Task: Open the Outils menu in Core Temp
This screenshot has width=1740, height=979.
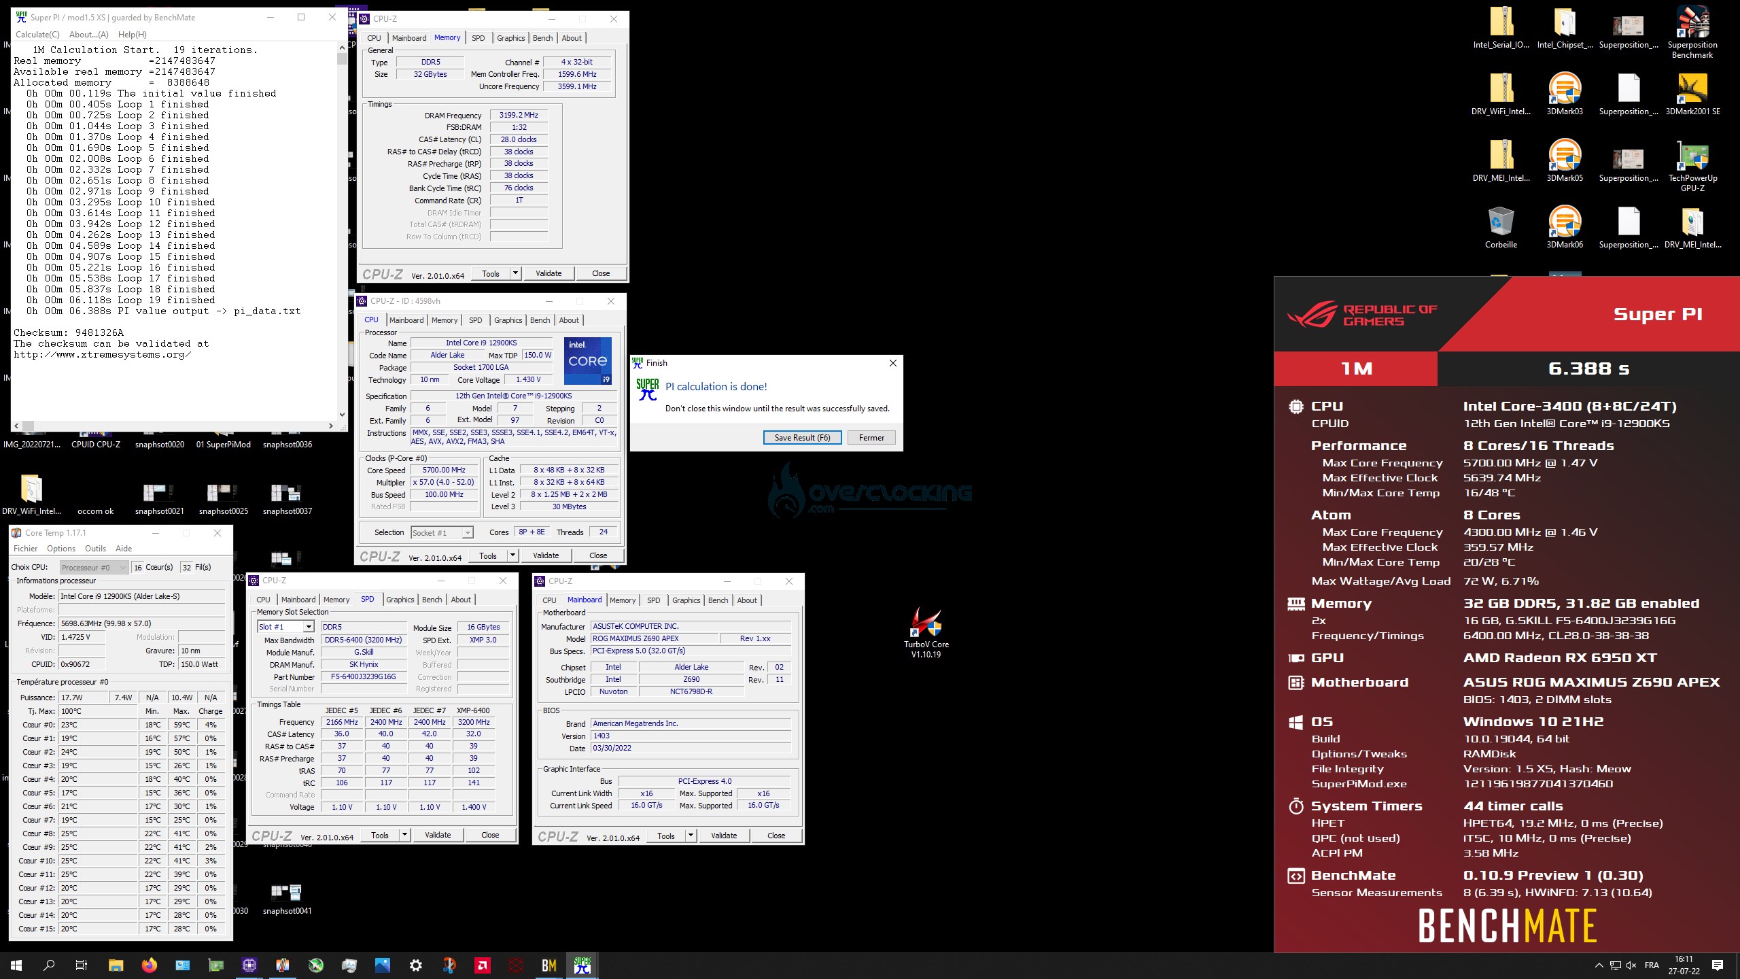Action: pos(95,549)
